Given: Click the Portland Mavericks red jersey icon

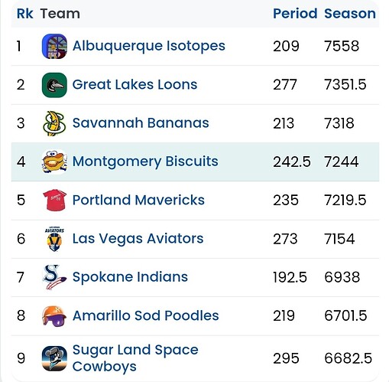Looking at the screenshot, I should [x=54, y=201].
